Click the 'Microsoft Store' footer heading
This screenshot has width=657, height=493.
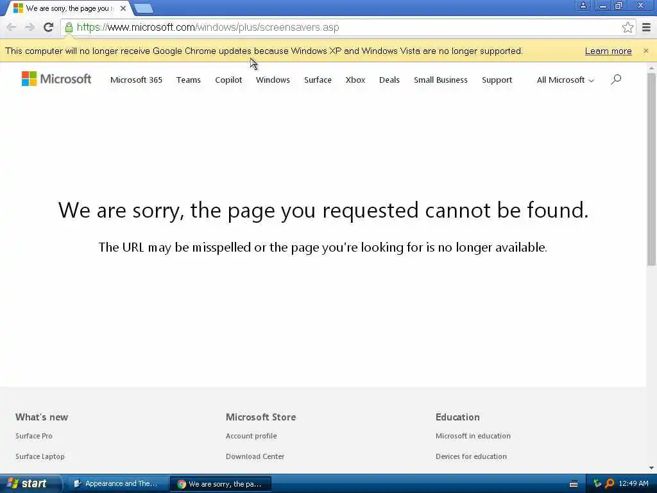pos(260,417)
